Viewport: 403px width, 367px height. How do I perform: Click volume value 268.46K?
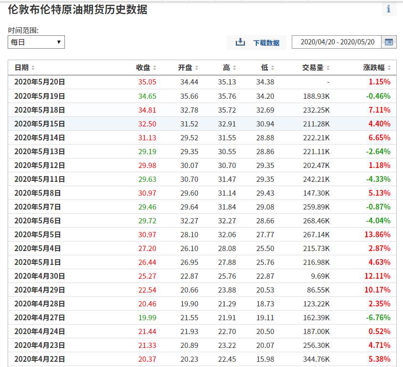317,221
